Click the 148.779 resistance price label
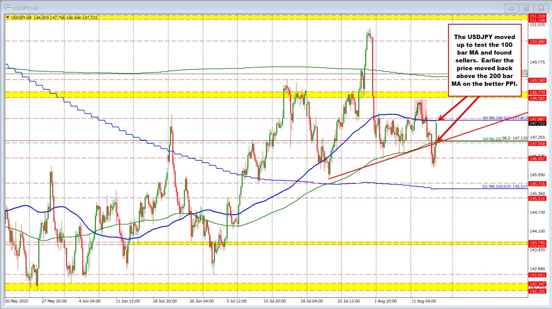 pos(537,92)
